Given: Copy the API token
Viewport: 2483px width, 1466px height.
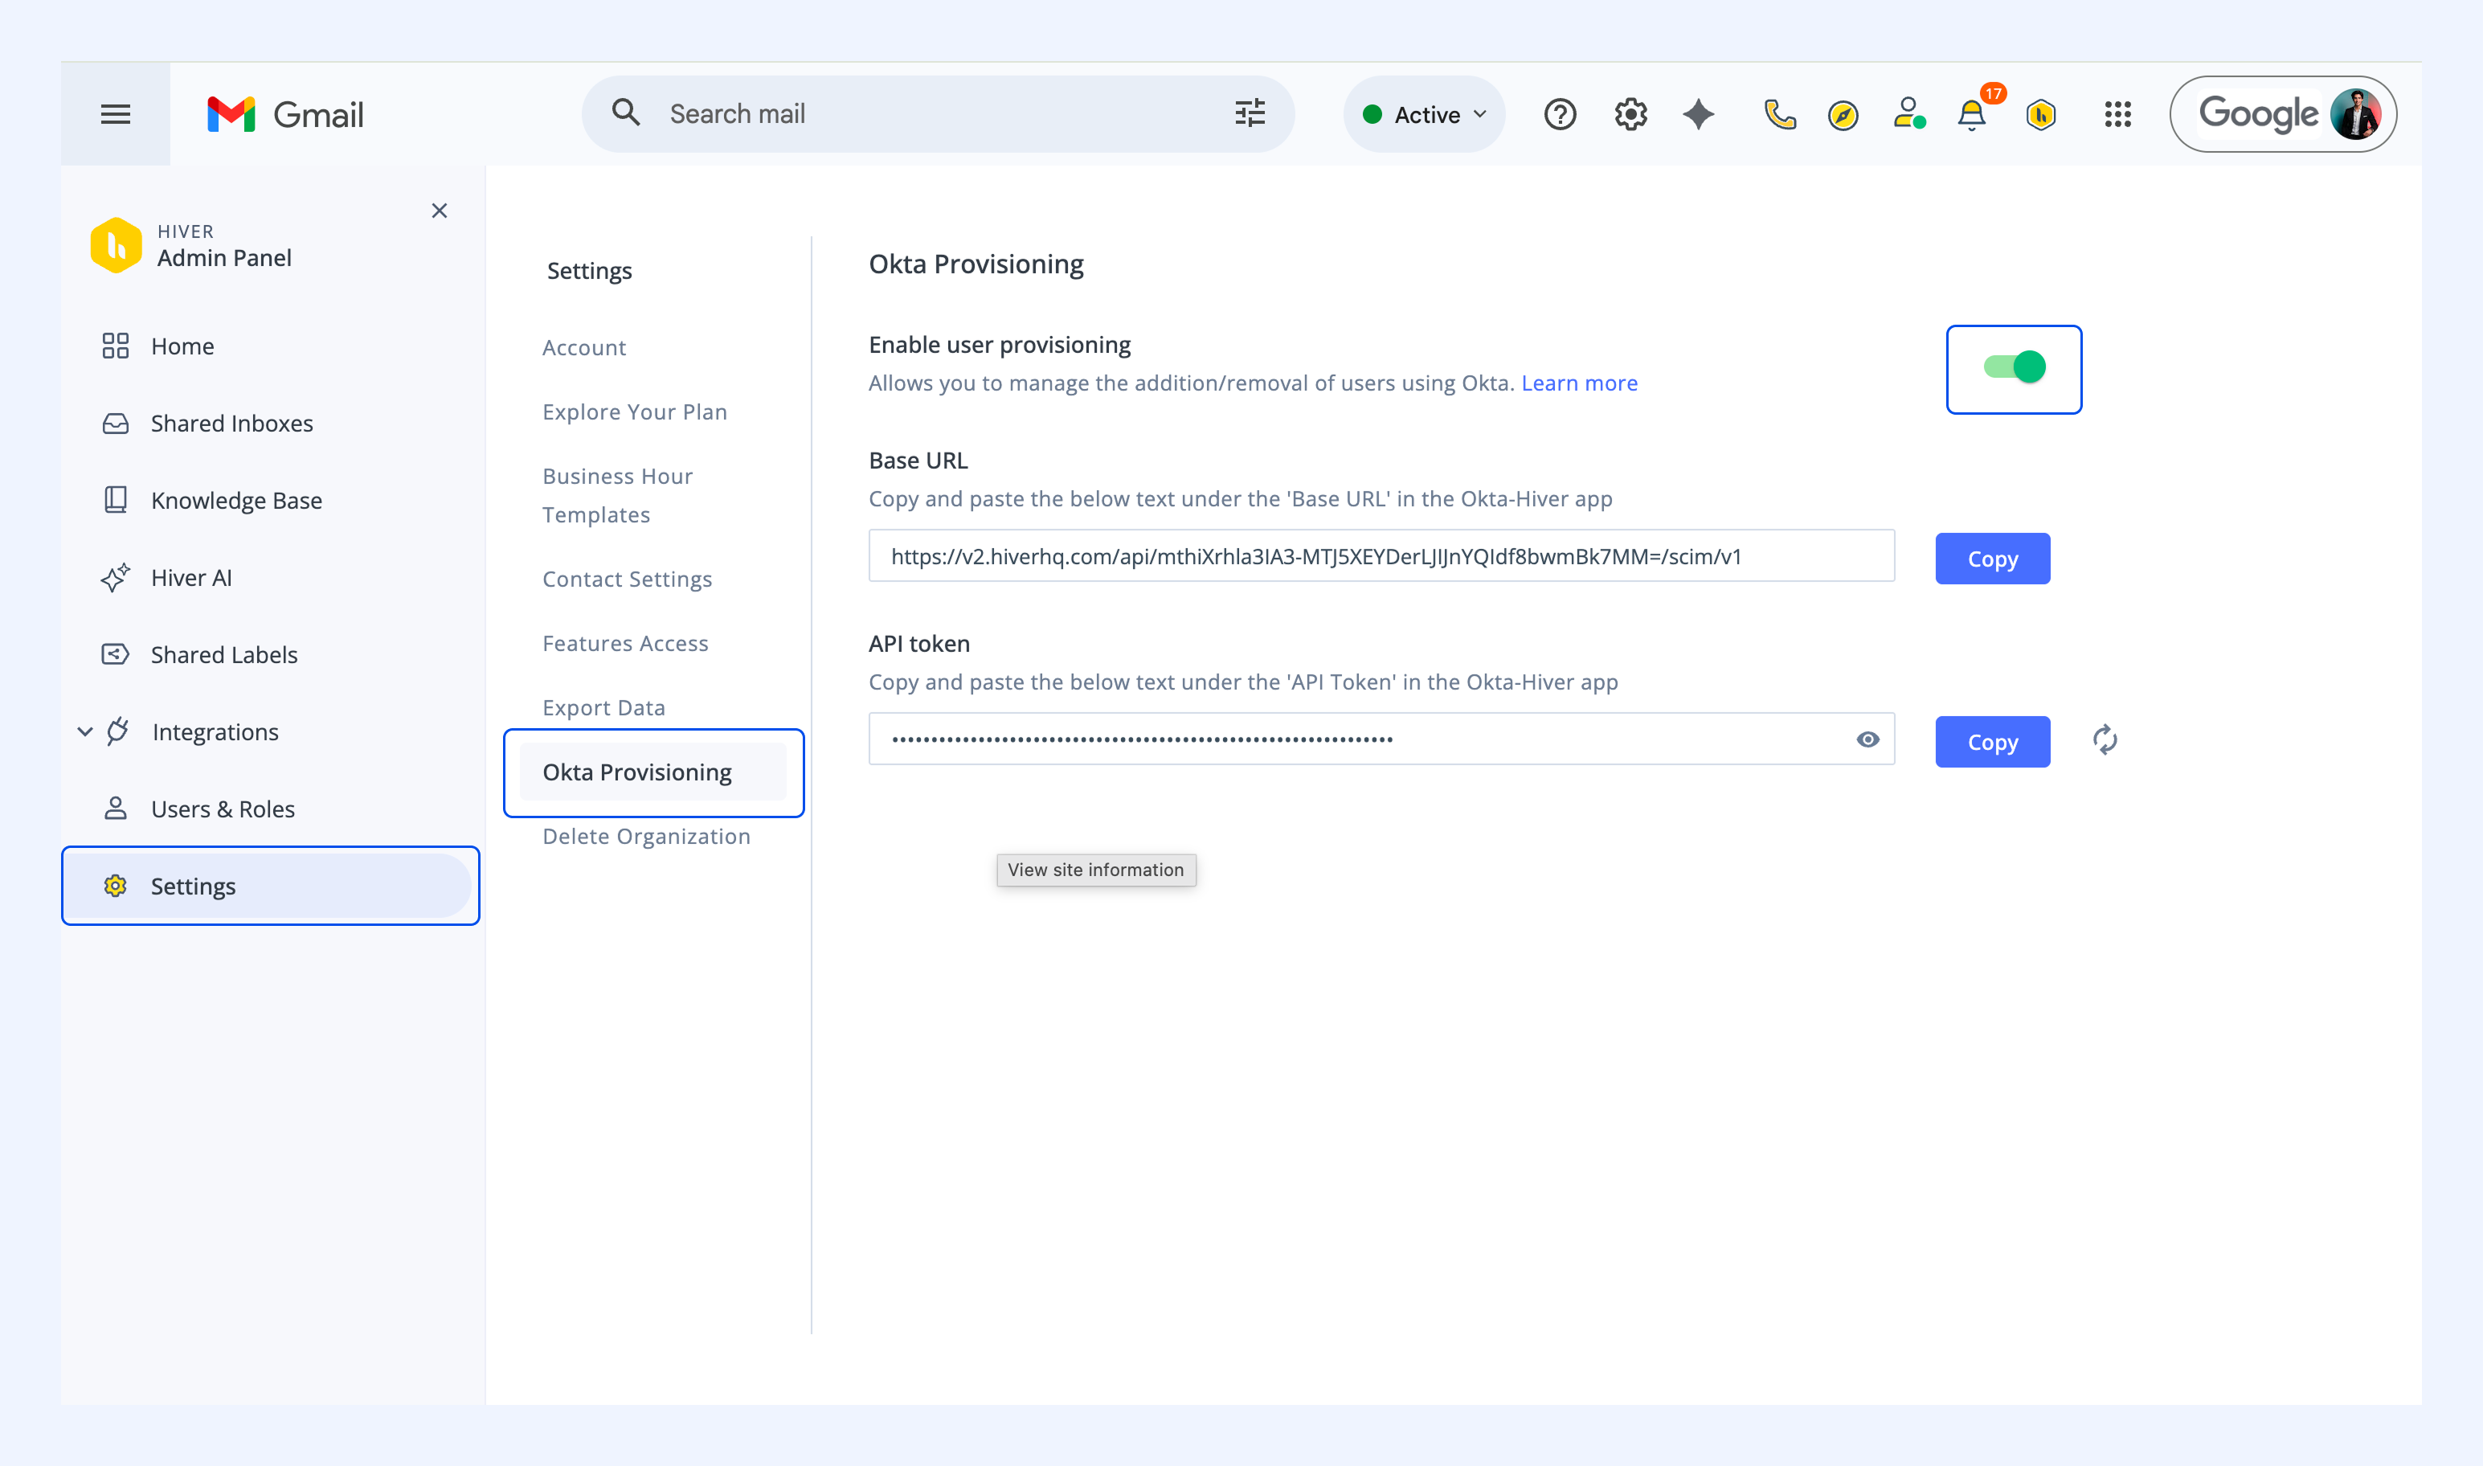Looking at the screenshot, I should tap(1992, 742).
